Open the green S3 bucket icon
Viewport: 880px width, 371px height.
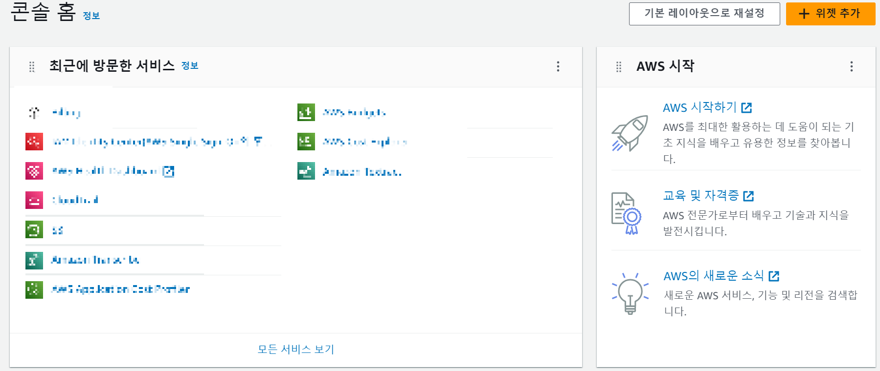click(x=34, y=229)
